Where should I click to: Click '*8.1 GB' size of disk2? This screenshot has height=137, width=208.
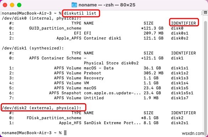coord(150,118)
